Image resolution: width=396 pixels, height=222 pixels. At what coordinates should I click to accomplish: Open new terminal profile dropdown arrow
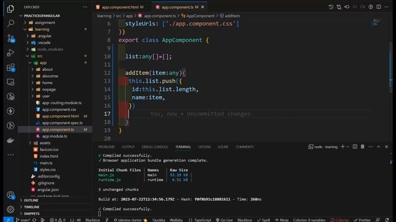(x=348, y=147)
